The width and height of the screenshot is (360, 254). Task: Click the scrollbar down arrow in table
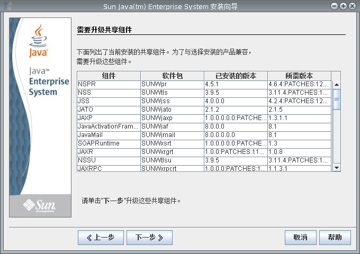tap(337, 168)
